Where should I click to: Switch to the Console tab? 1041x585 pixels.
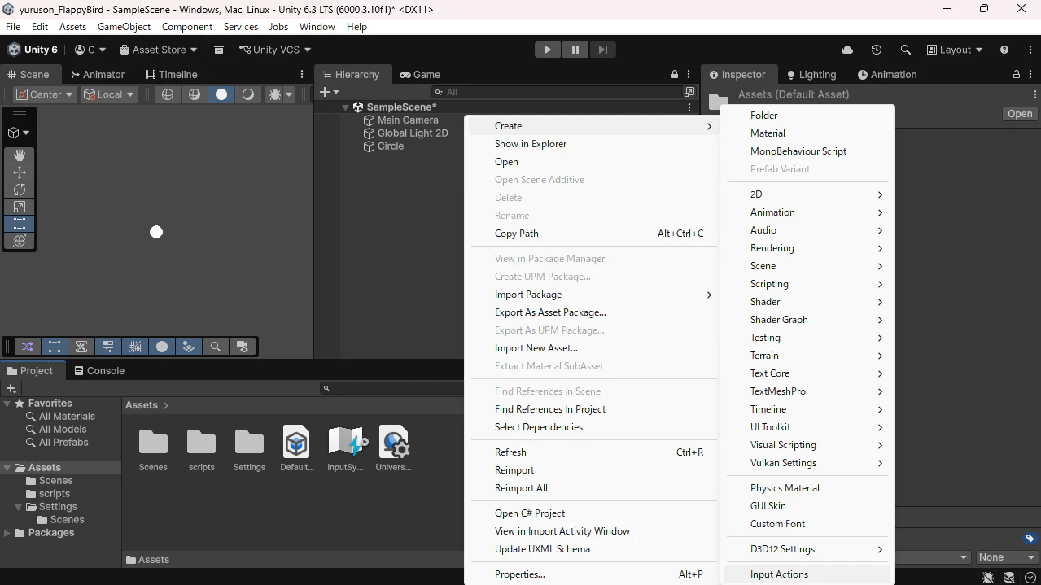(x=98, y=370)
